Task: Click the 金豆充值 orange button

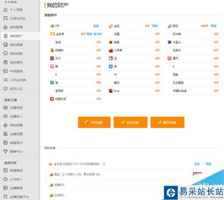Action: pyautogui.click(x=130, y=122)
